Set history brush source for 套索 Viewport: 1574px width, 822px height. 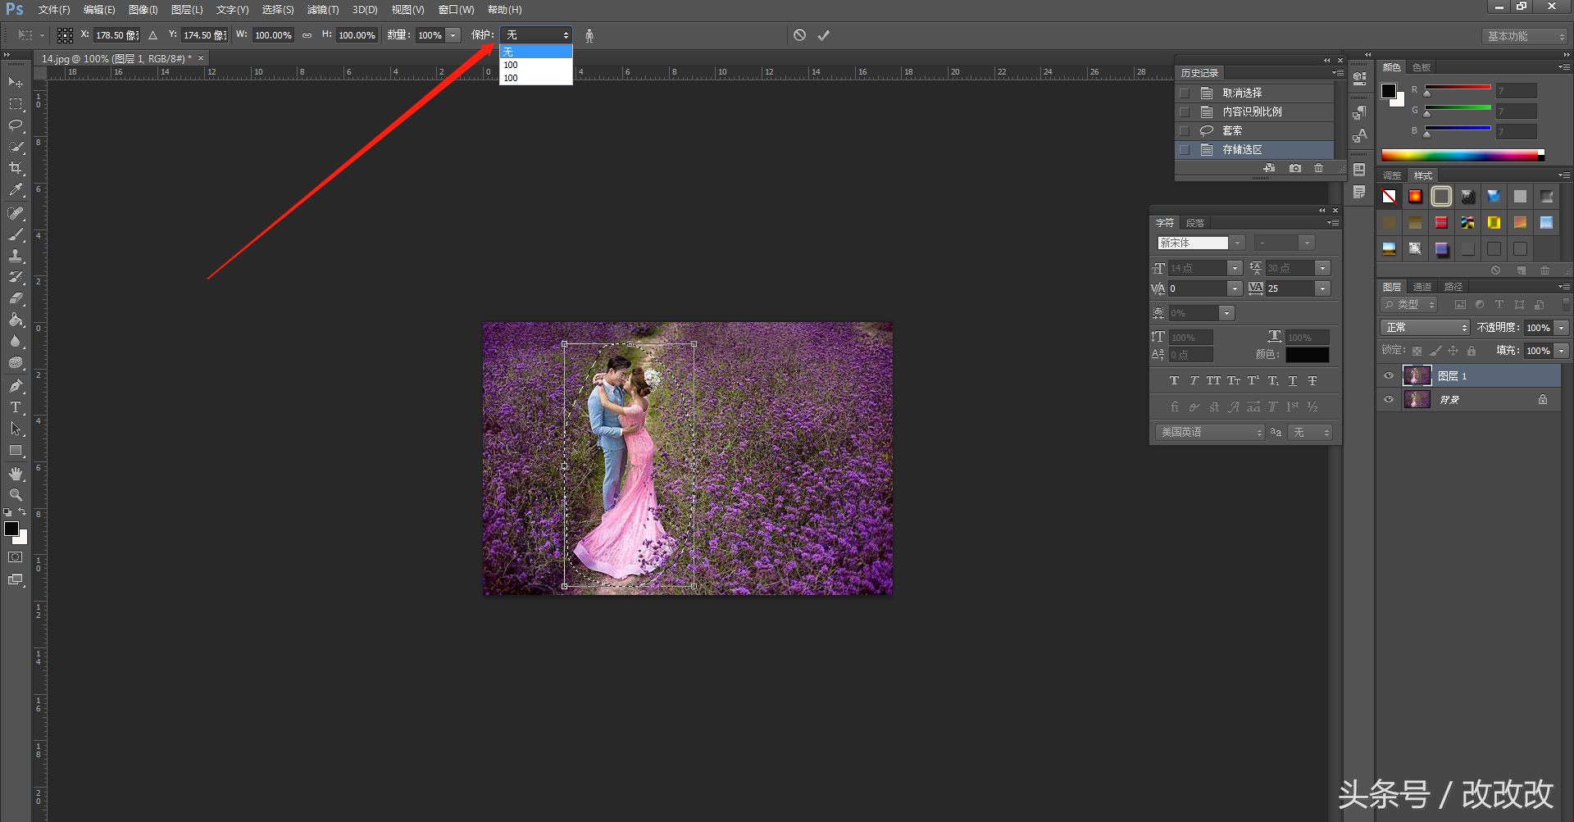point(1184,131)
